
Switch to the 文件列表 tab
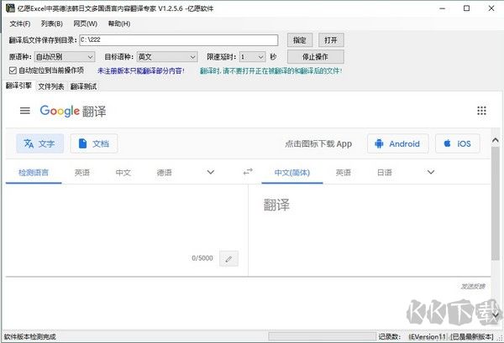coord(50,86)
